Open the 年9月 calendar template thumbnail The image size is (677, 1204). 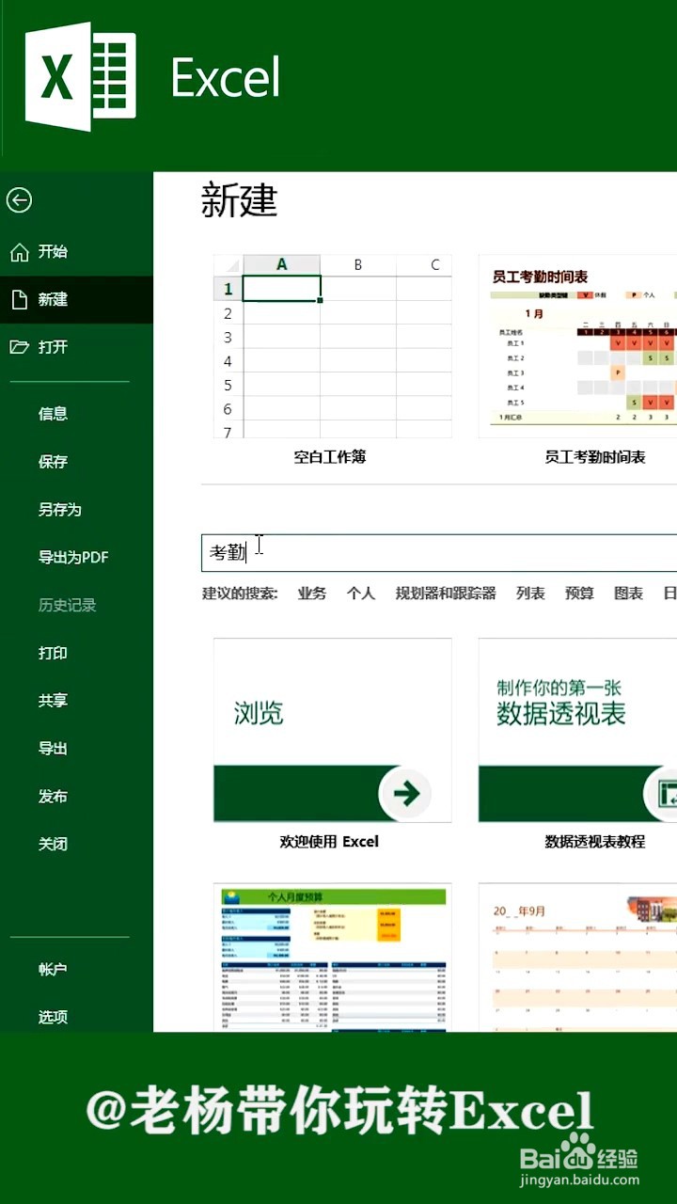577,958
